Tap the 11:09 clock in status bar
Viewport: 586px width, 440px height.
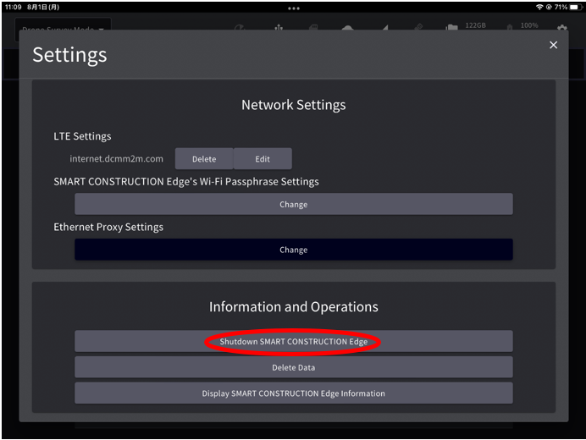pos(13,7)
